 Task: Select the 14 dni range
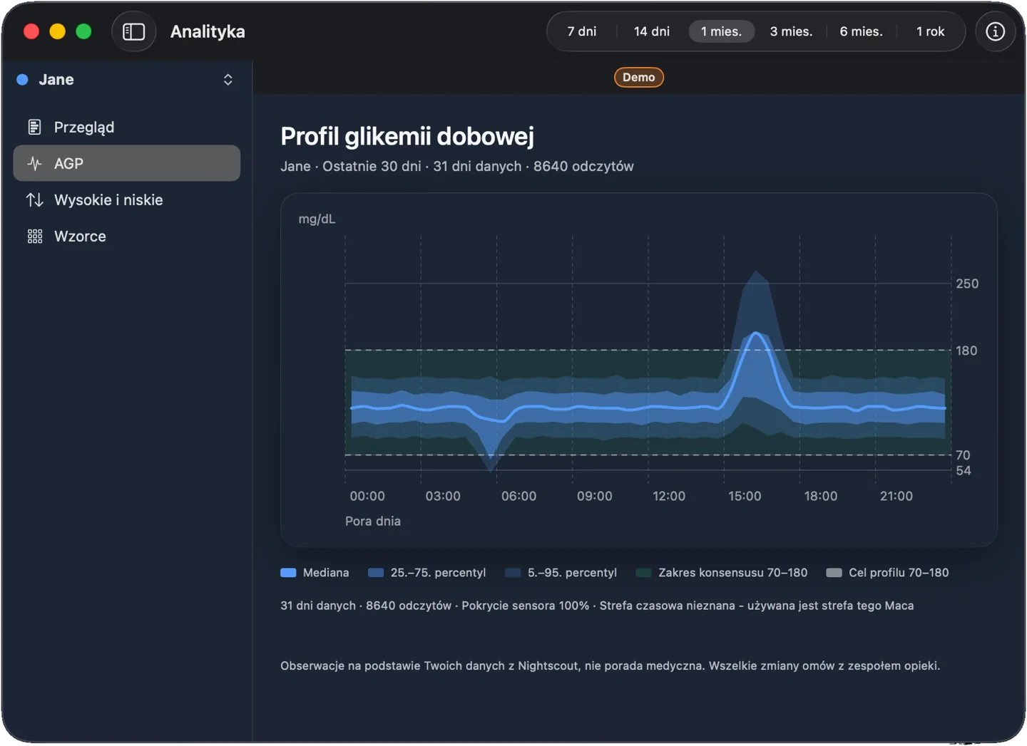(x=652, y=31)
